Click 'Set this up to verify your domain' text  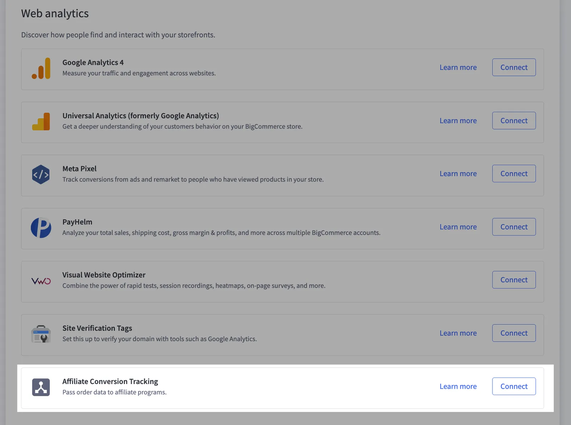click(160, 339)
